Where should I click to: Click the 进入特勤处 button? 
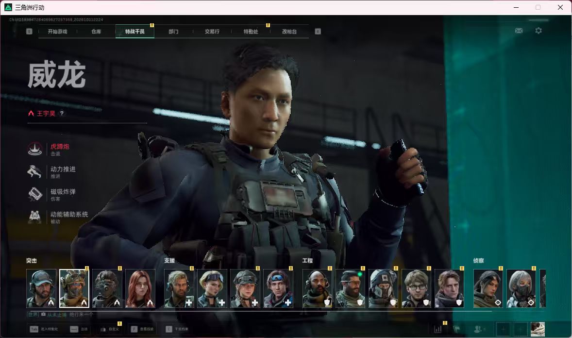click(x=44, y=329)
